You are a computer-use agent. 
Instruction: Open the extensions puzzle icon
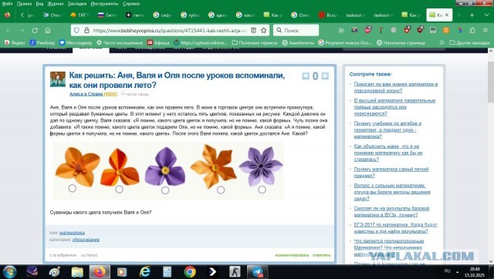(x=472, y=31)
